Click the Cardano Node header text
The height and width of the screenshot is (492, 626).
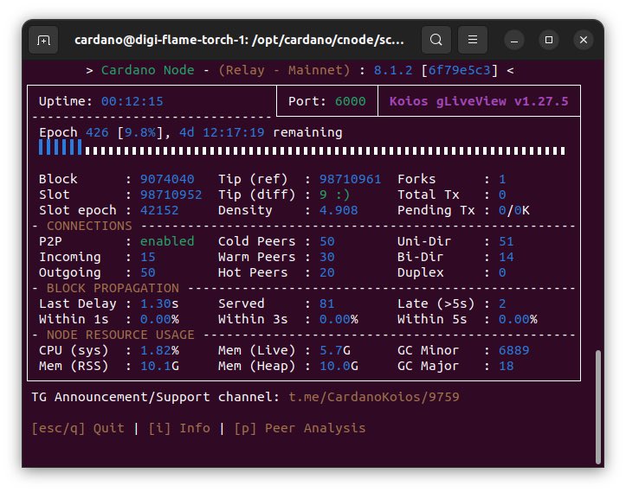148,70
